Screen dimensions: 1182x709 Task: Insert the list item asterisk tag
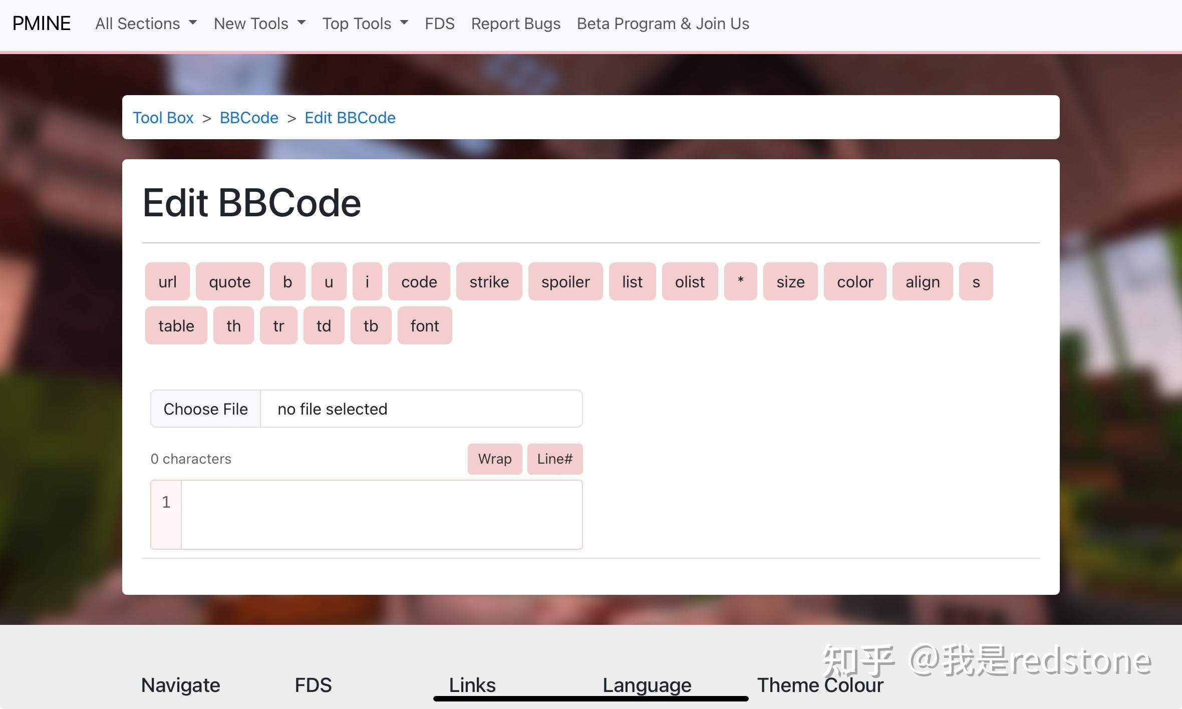click(740, 282)
